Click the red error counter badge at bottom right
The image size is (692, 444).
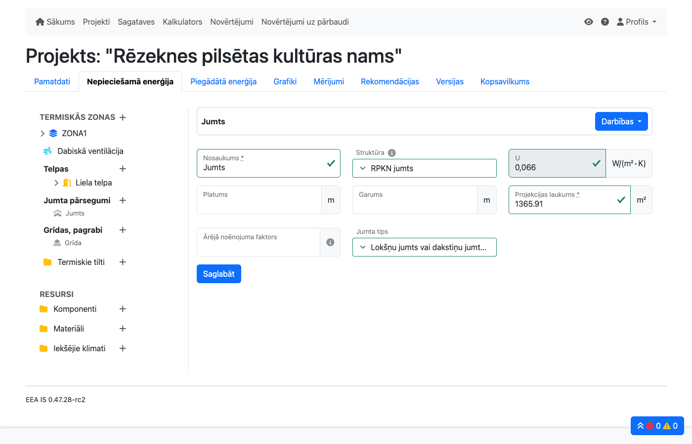pyautogui.click(x=651, y=426)
